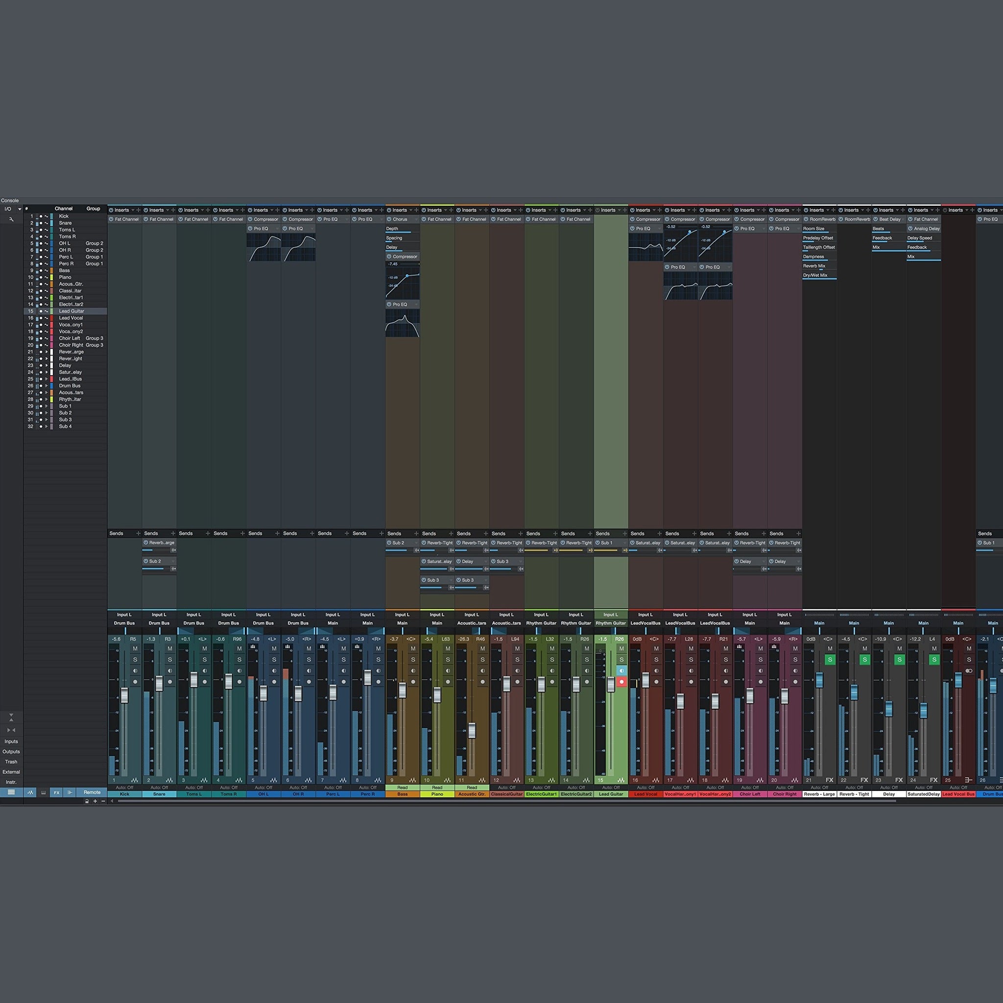1003x1003 pixels.
Task: Open the Kick channel editor waveform icon
Action: pos(135,780)
